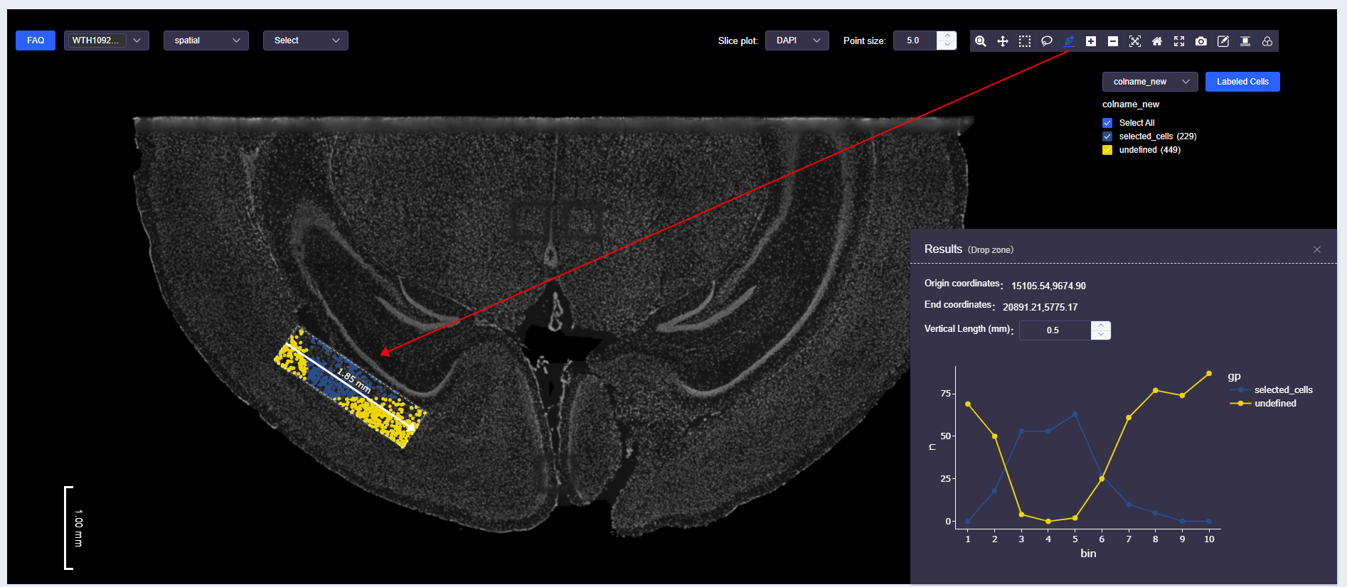The width and height of the screenshot is (1347, 587).
Task: Expand the DAPI slice plot dropdown
Action: (x=797, y=41)
